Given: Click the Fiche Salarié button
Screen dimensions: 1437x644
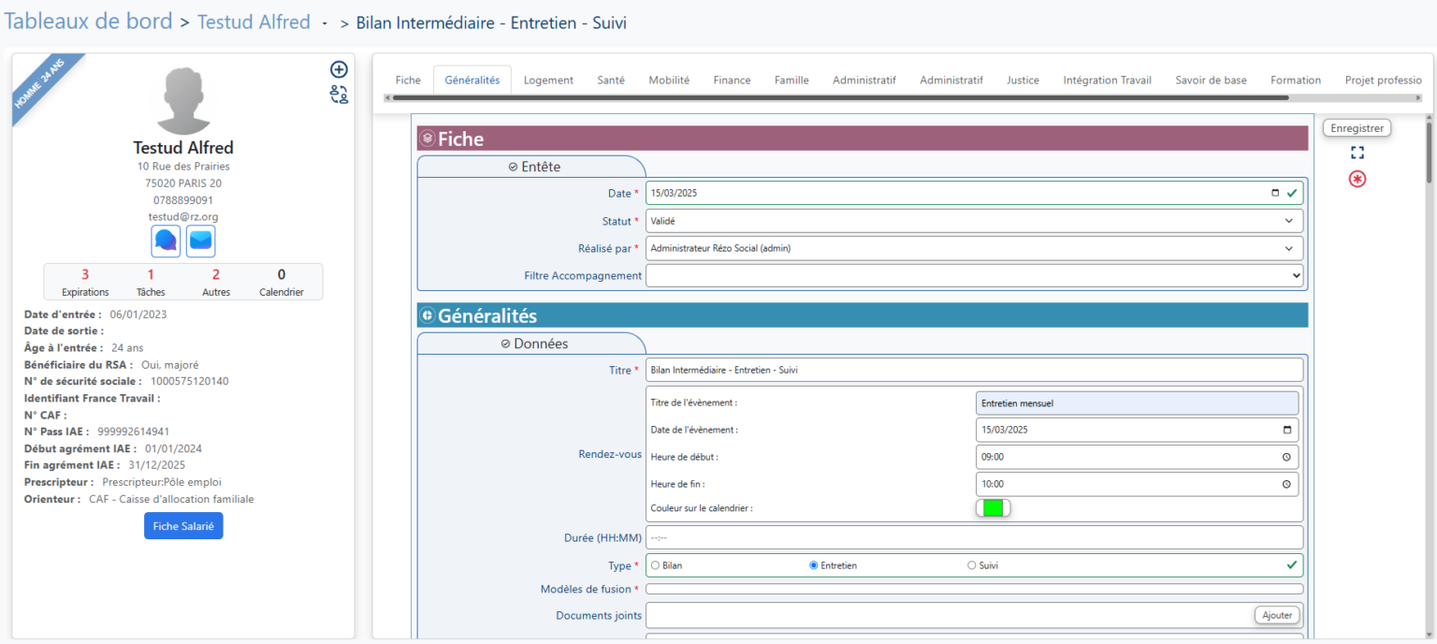Looking at the screenshot, I should click(183, 526).
